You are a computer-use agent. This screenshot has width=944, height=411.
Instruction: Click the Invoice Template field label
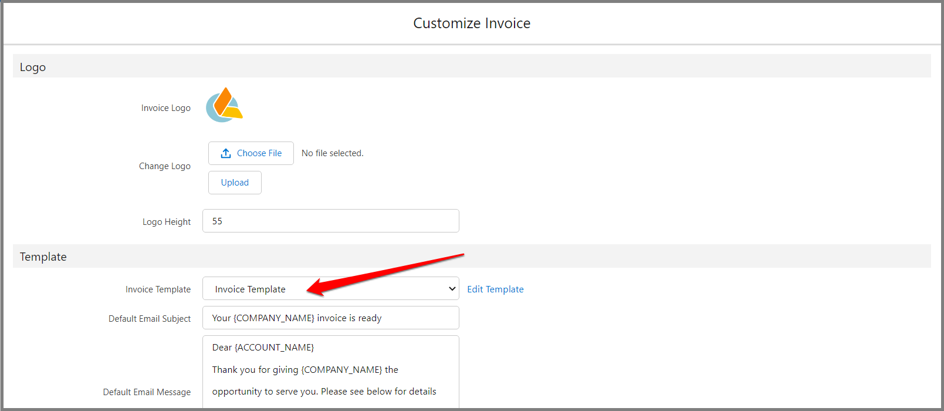[158, 289]
